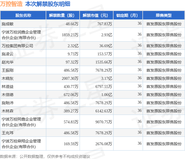Select the 股东名称 column header
Screen dimensions: 185x159
(23, 15)
